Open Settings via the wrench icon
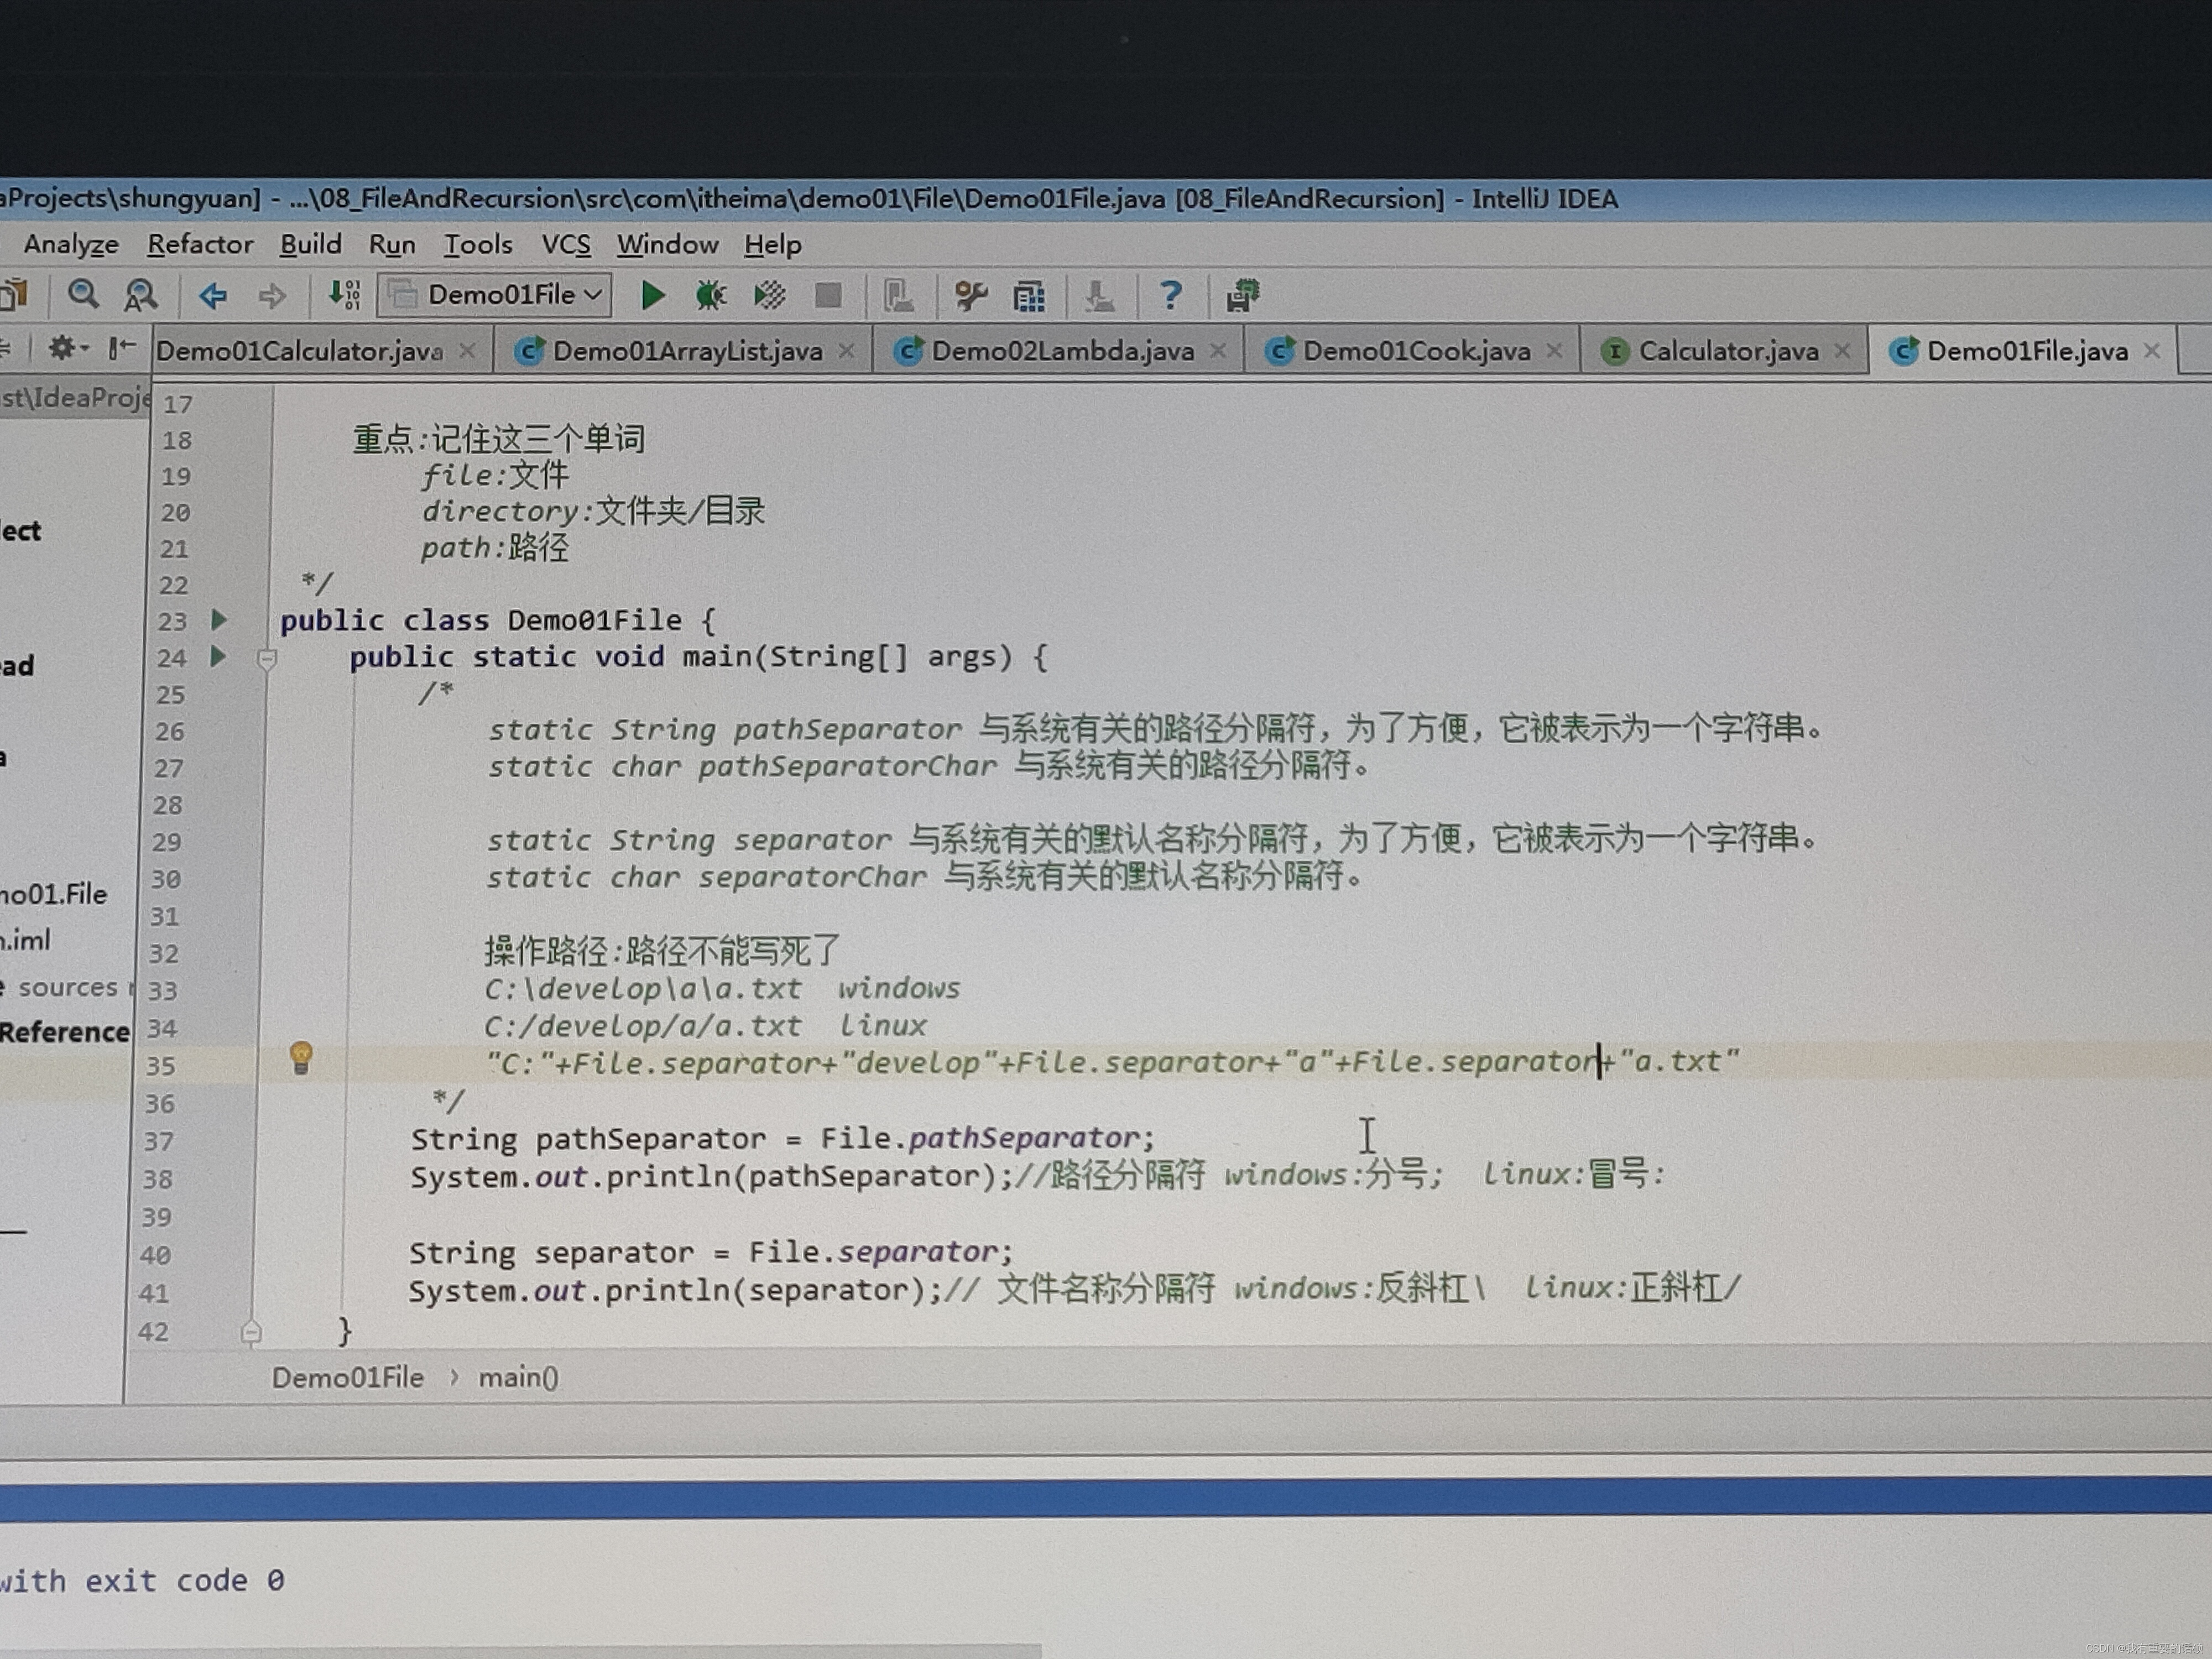The width and height of the screenshot is (2212, 1659). point(970,295)
